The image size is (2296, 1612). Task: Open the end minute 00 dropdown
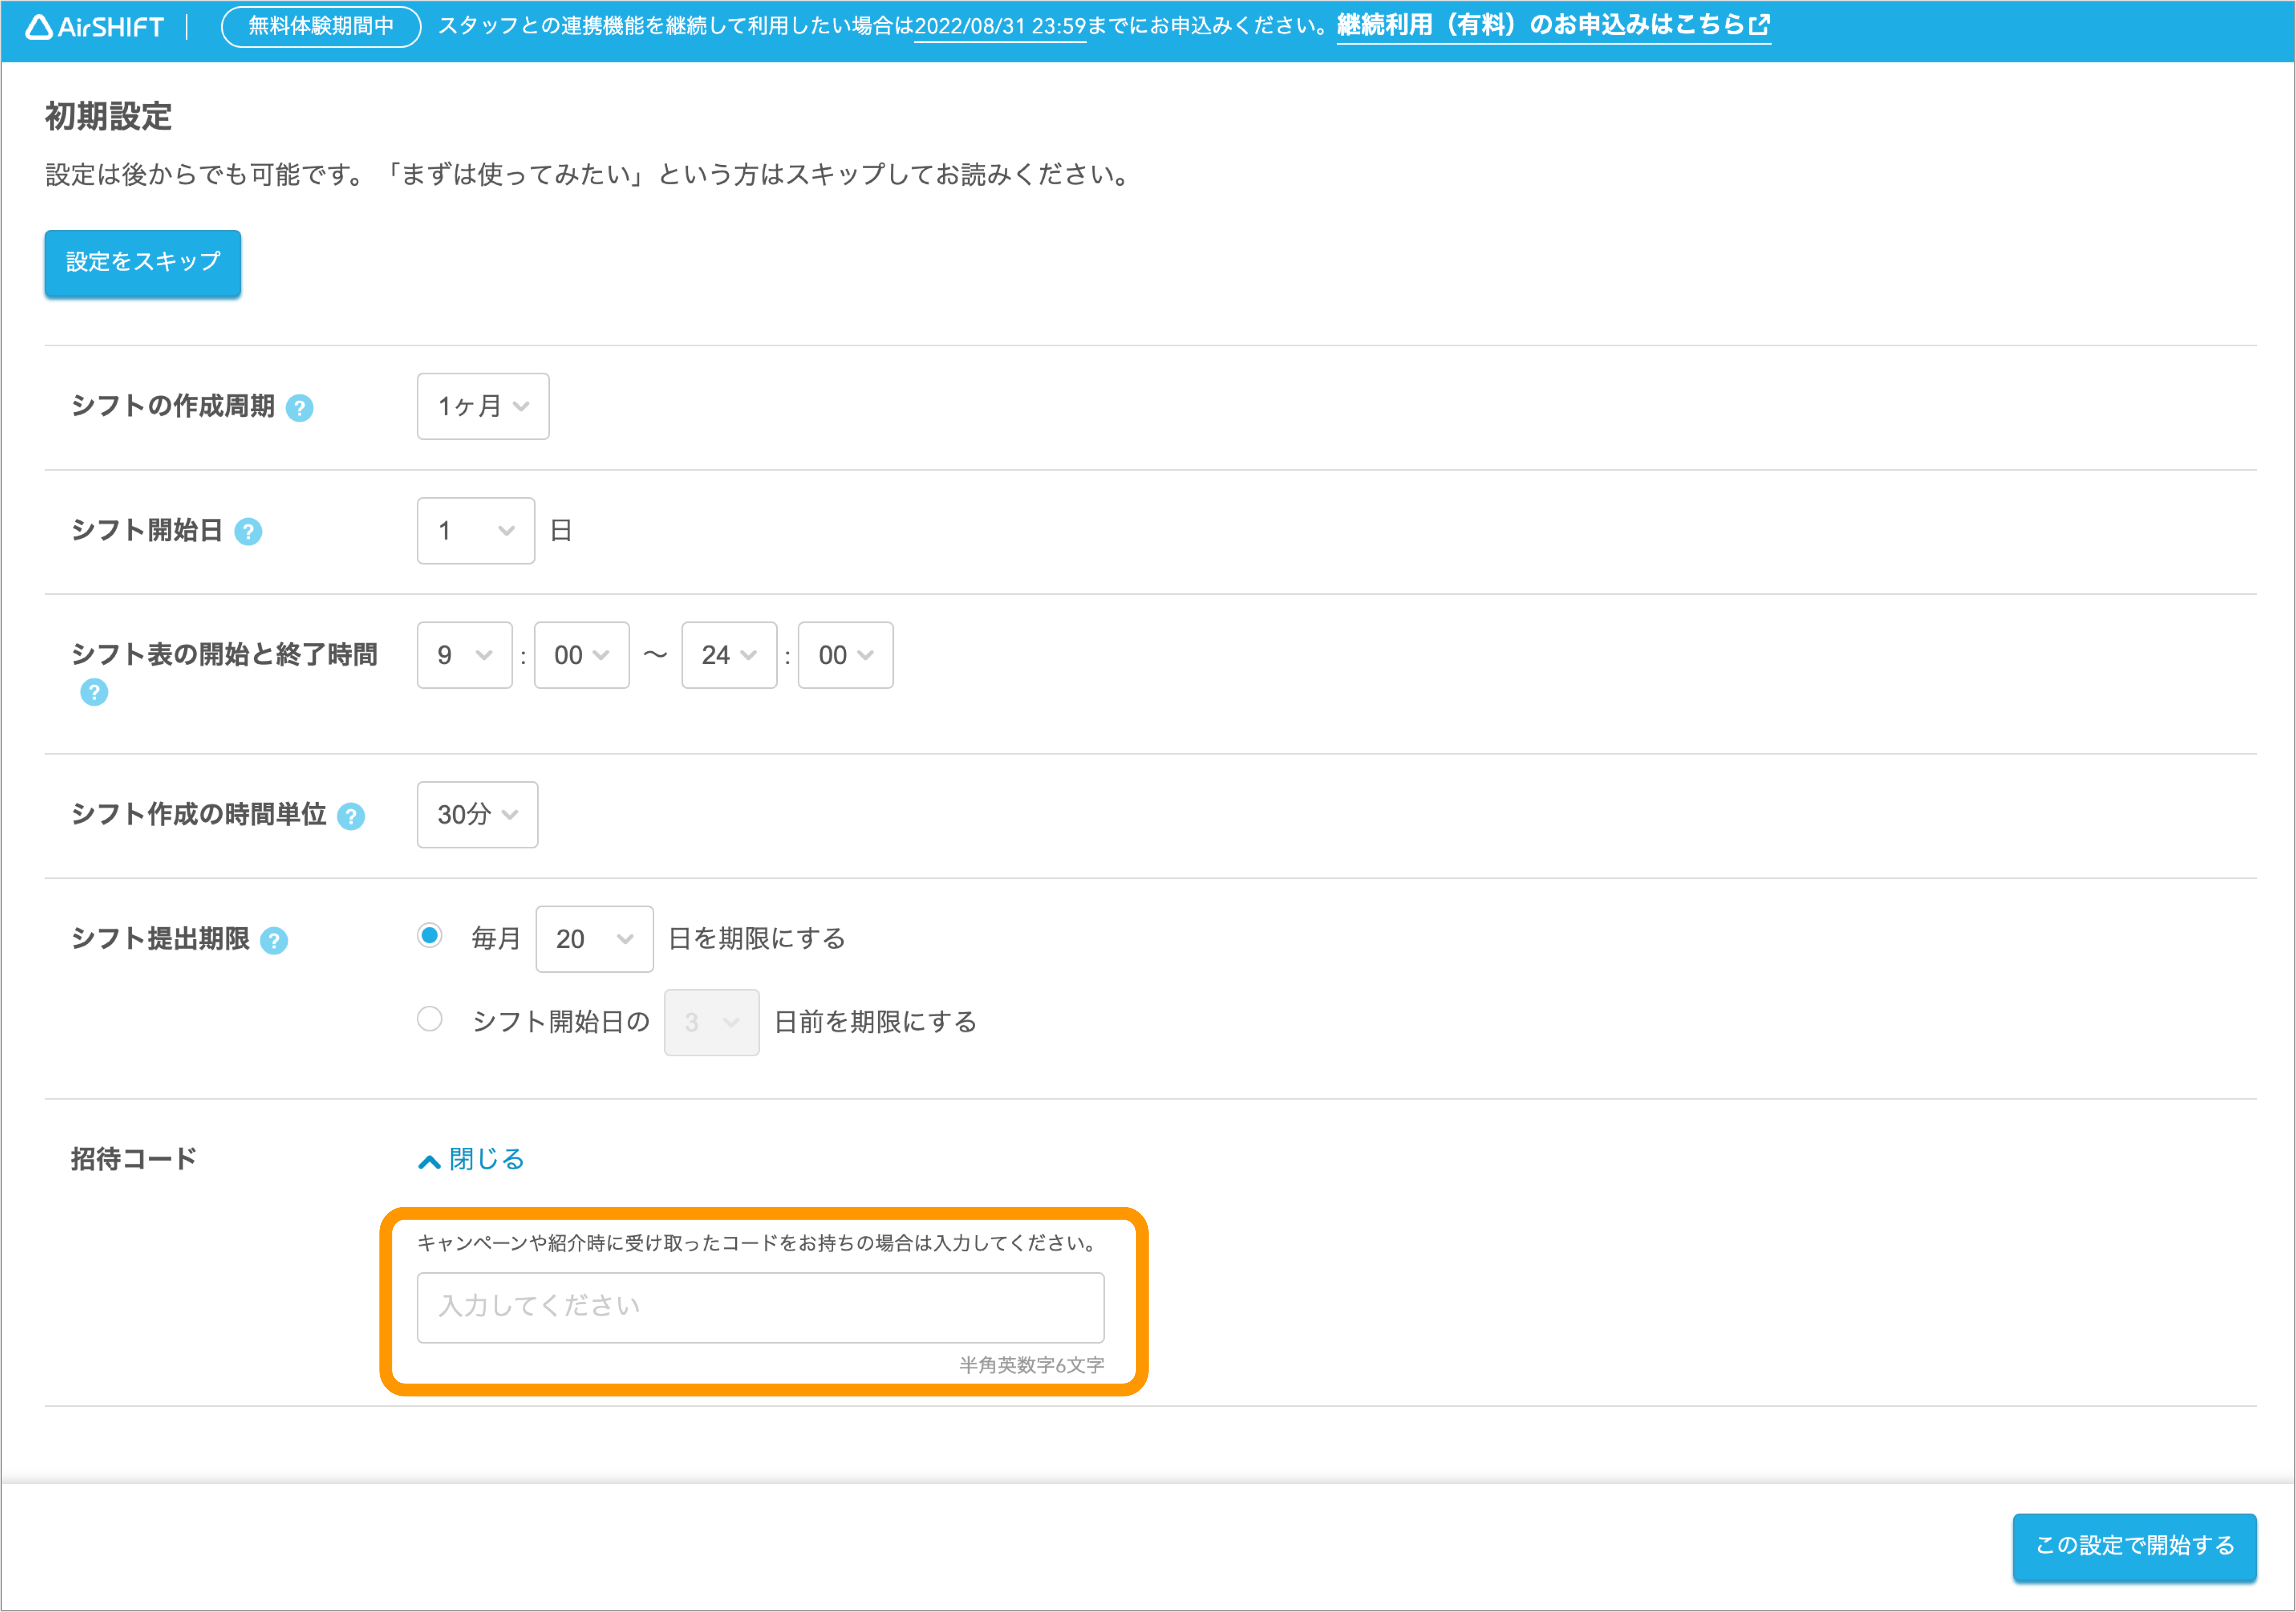pos(846,655)
